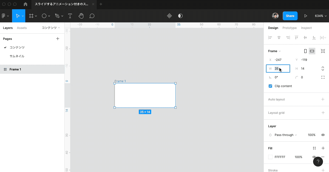The width and height of the screenshot is (329, 172).
Task: Open 634% zoom dropdown
Action: pyautogui.click(x=320, y=16)
